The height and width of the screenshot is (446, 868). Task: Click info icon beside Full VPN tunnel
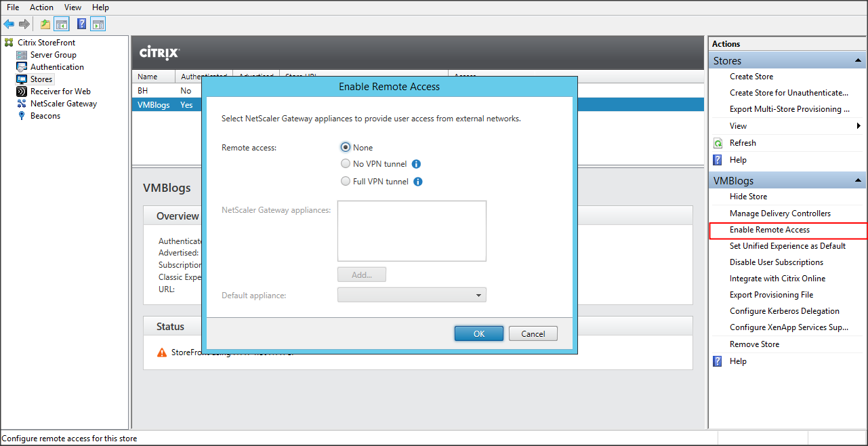[x=418, y=182]
